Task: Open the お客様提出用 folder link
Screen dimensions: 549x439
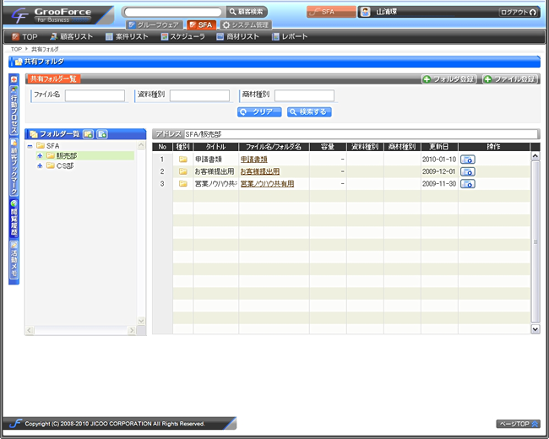Action: click(x=259, y=171)
